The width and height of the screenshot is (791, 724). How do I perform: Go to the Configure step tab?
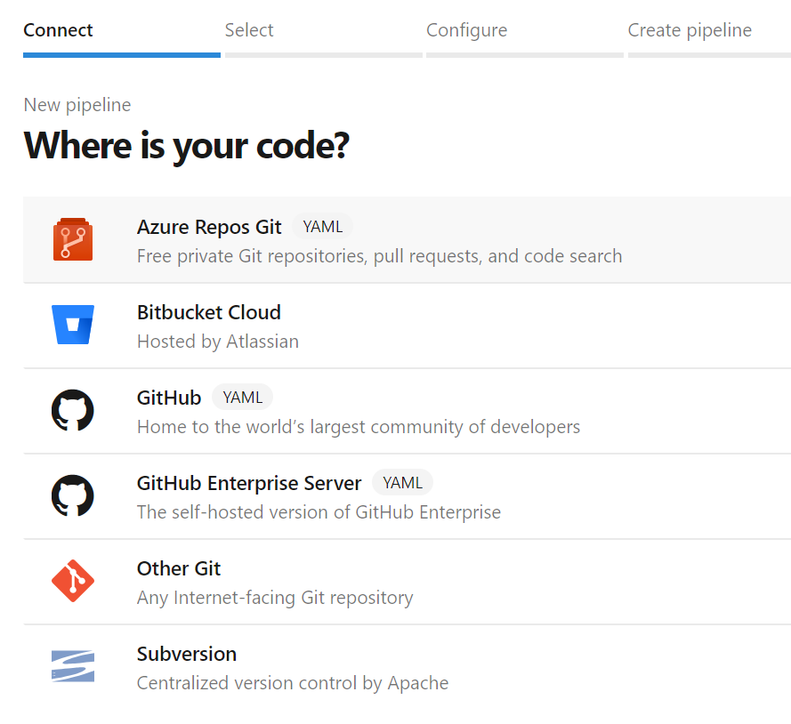466,30
